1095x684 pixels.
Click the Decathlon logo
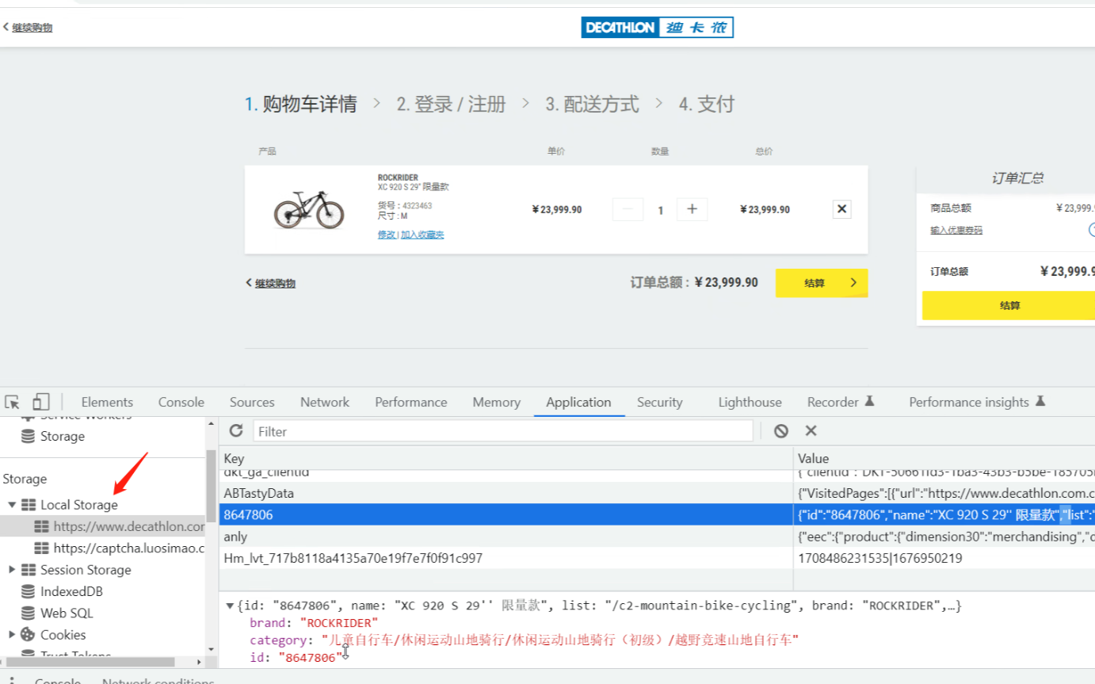pyautogui.click(x=658, y=28)
